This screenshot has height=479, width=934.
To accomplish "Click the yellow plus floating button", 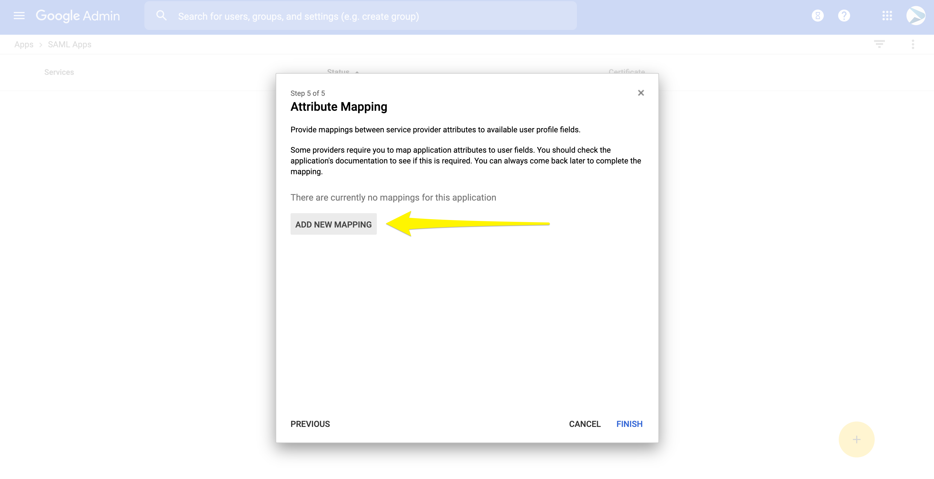I will point(856,439).
